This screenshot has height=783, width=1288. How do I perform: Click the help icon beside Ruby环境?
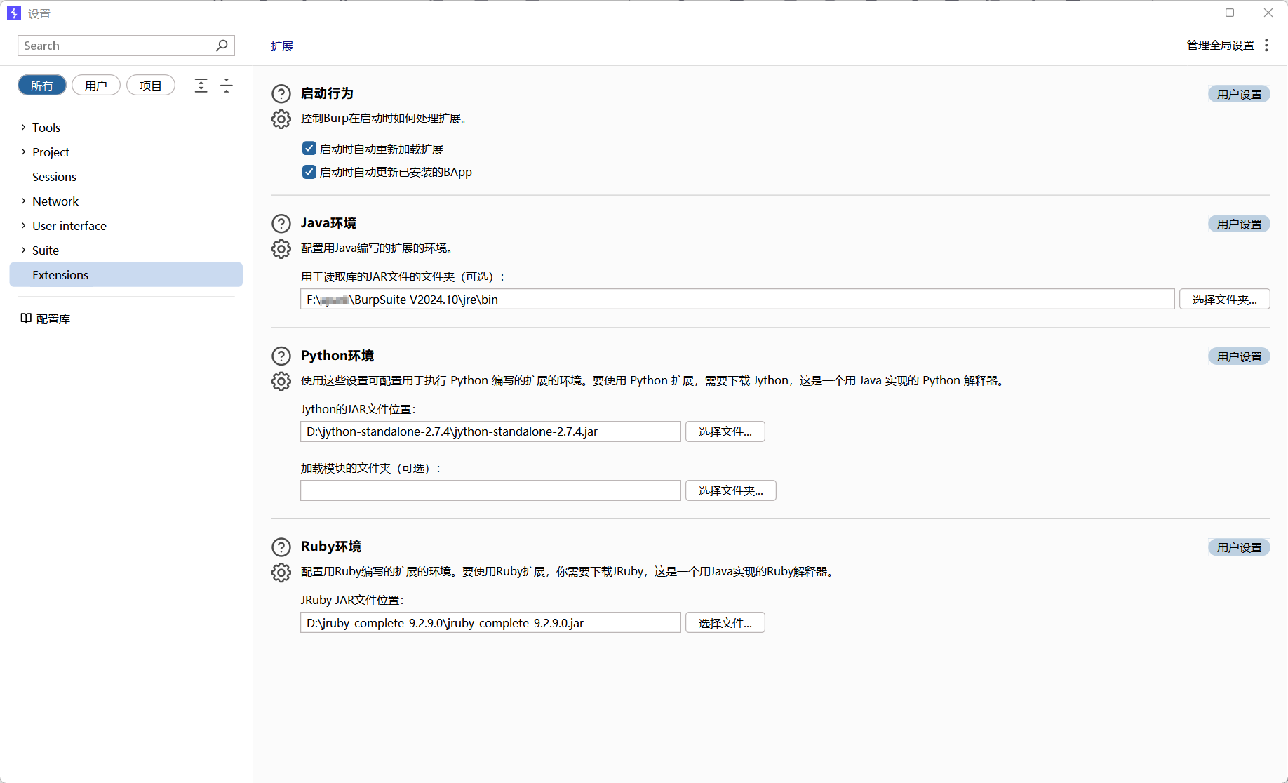[281, 547]
